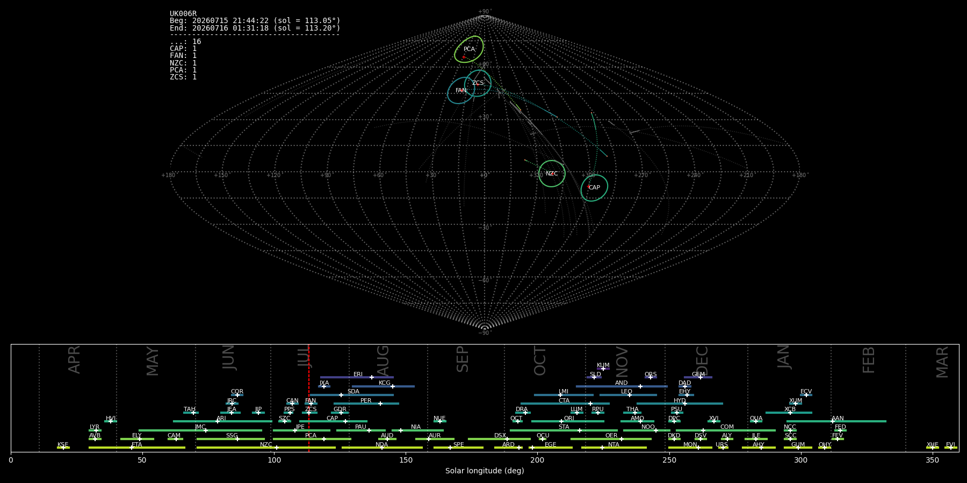This screenshot has height=483, width=967.
Task: Click the QUA shower label in timeline
Action: tap(756, 419)
